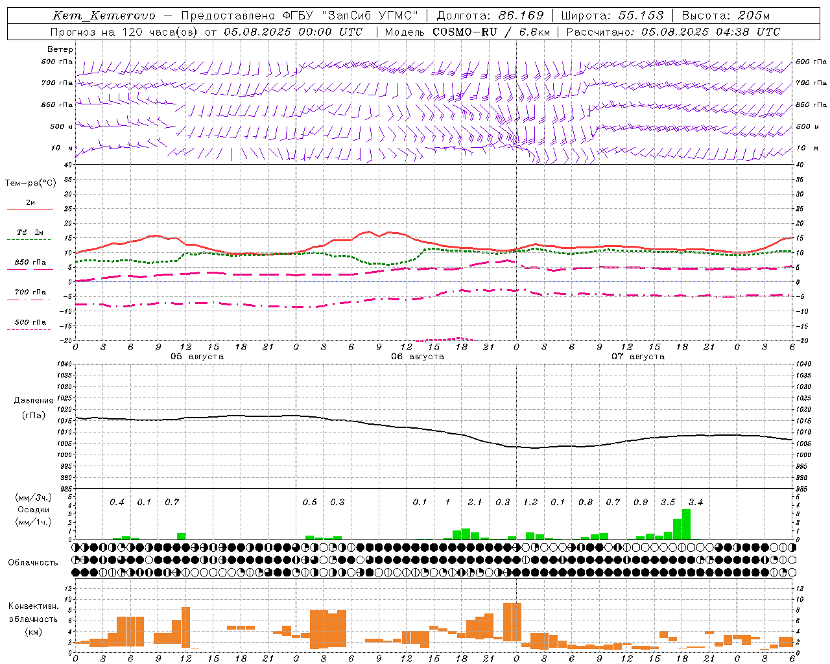Click the tallest green precipitation bar
830x664 pixels.
[x=686, y=524]
